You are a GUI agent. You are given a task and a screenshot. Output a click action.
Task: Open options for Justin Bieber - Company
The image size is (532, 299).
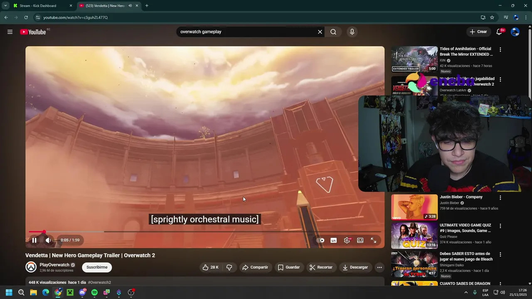coord(500,198)
